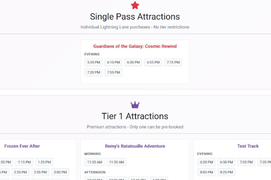271x180 pixels.
Task: Choose the 7:55 PM Cosmic Rewind time
Action: tap(113, 72)
